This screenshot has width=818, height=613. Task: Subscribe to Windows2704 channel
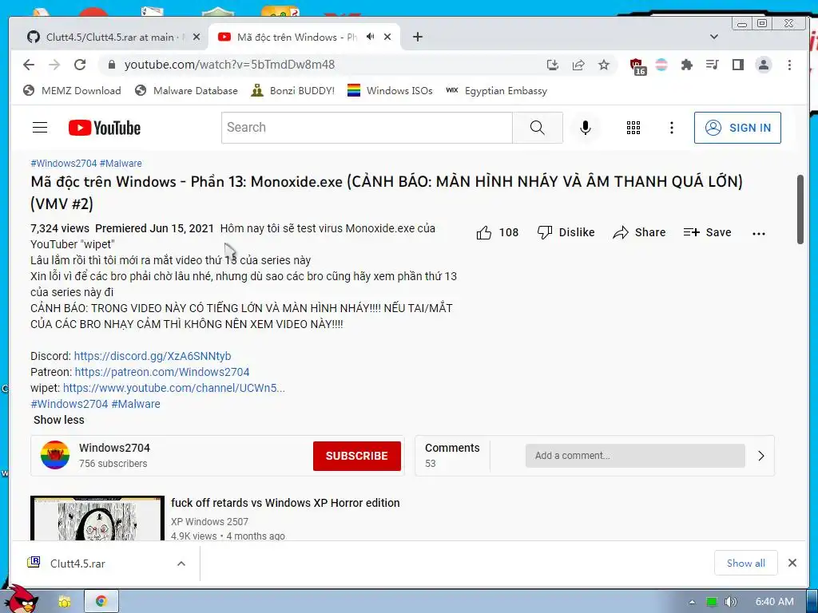click(x=357, y=456)
